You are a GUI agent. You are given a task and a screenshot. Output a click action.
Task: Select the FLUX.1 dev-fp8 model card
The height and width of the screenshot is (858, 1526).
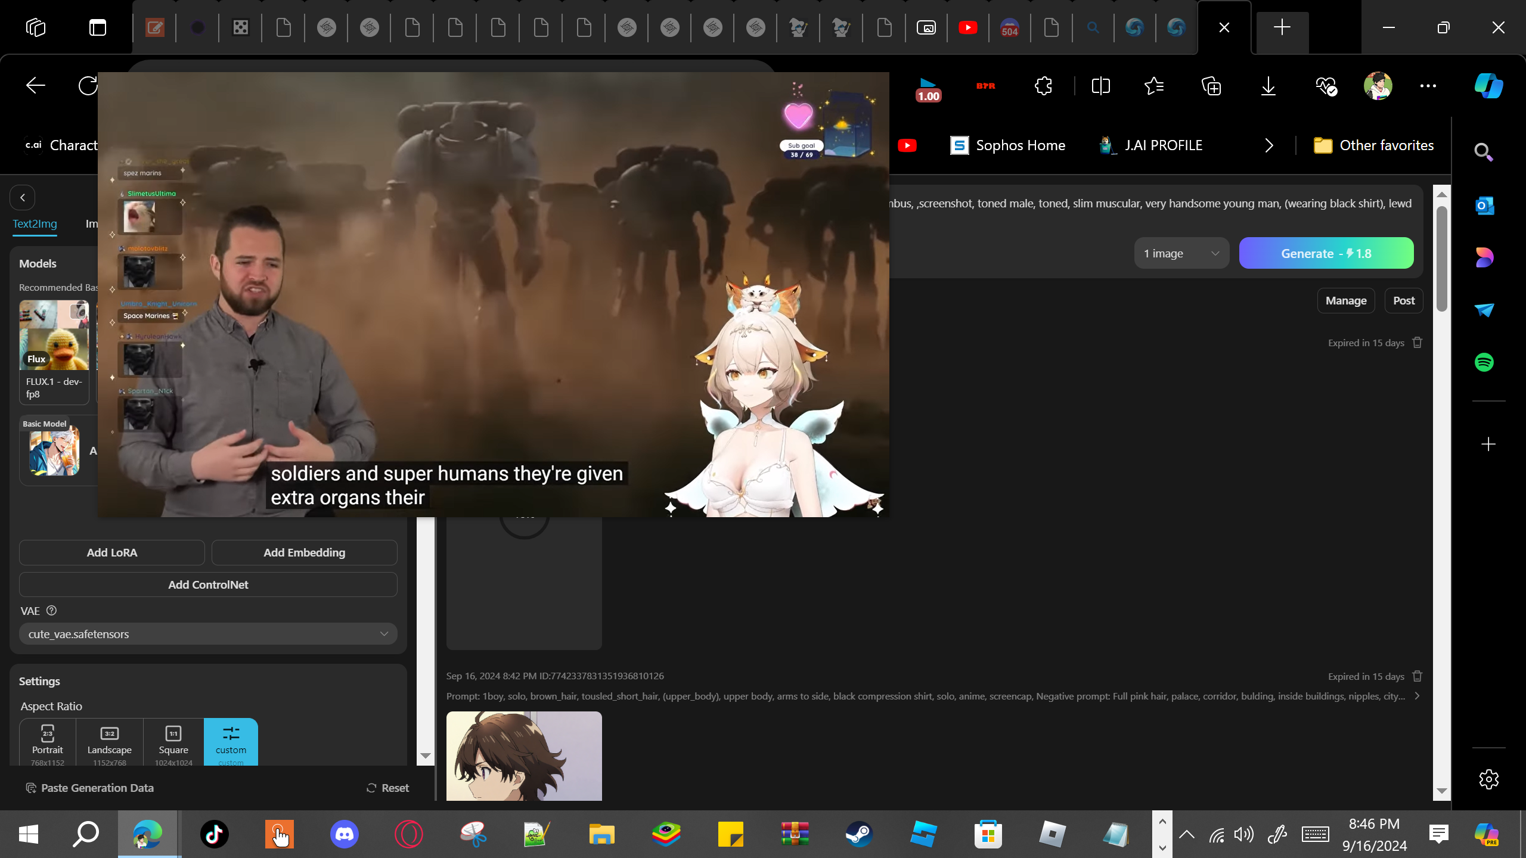54,352
